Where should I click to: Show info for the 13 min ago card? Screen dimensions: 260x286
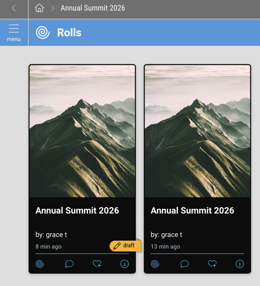click(240, 264)
